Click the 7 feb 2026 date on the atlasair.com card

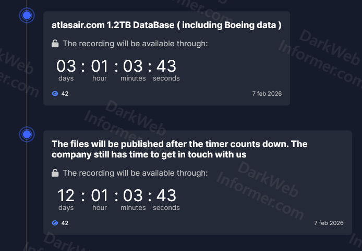[267, 94]
